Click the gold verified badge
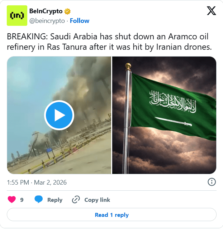Screen dimensions: 223x229 tap(67, 11)
